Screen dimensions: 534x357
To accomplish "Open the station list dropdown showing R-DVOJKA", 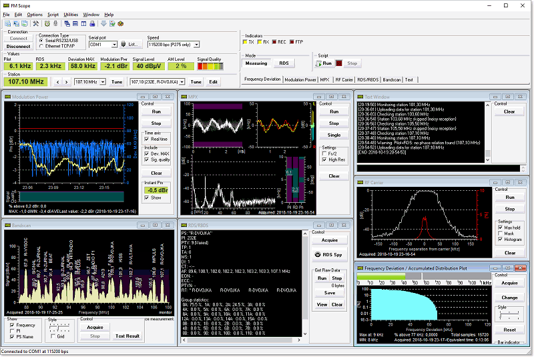I will [x=183, y=81].
